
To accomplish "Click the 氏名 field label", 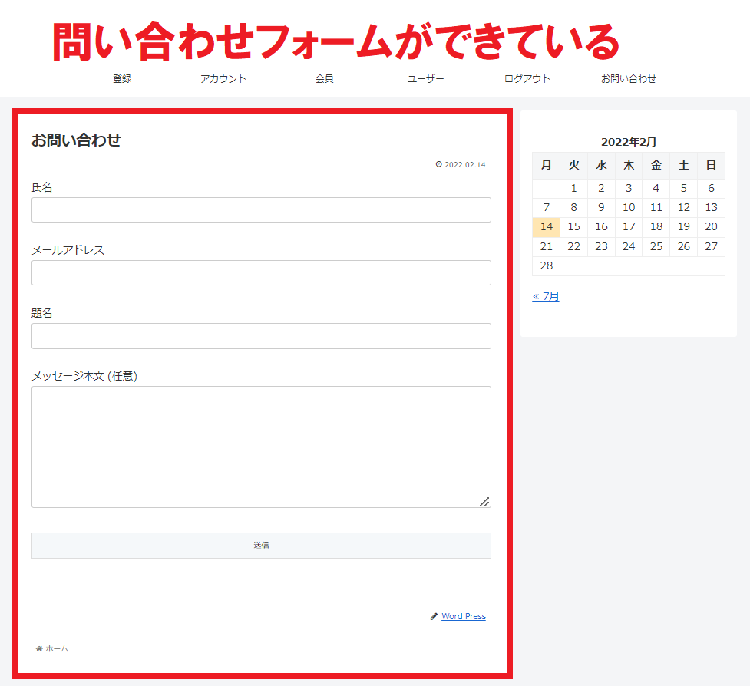I will coord(42,187).
